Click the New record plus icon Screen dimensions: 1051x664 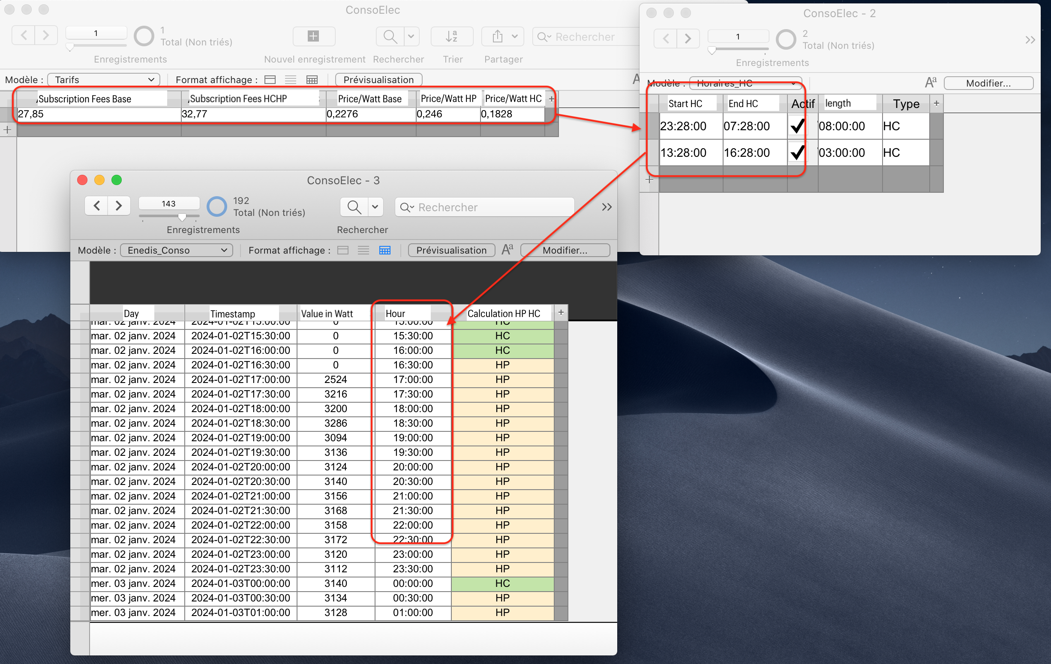pos(313,36)
